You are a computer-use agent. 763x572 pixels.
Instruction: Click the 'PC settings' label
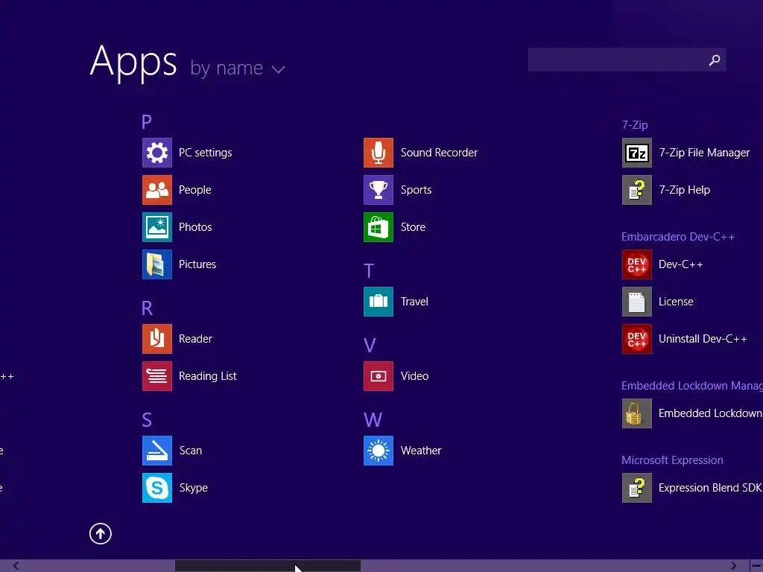[x=205, y=153]
